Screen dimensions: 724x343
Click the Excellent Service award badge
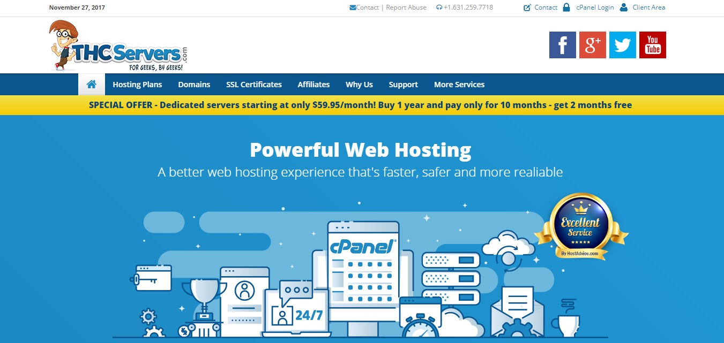click(x=580, y=226)
